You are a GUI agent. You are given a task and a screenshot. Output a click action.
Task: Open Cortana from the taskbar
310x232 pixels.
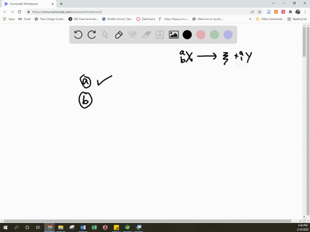tap(27, 227)
